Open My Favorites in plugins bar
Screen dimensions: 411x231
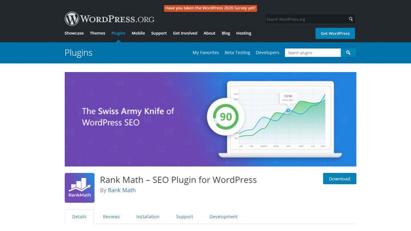click(x=206, y=52)
